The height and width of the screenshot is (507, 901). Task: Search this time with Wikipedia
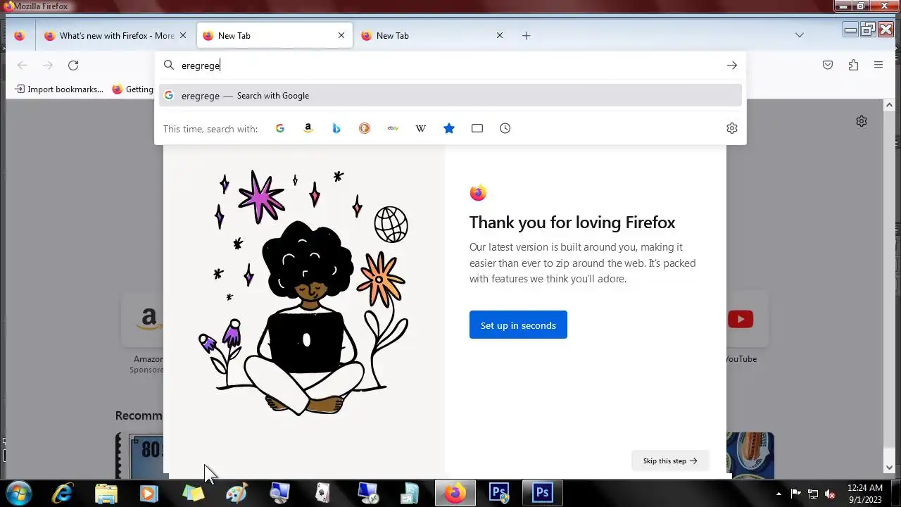421,128
